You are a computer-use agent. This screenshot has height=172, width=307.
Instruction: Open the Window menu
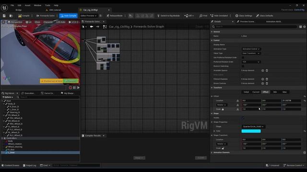coord(37,5)
